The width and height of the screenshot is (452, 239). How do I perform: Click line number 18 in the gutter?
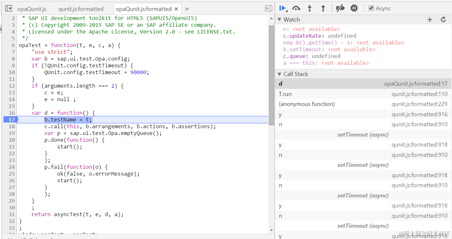click(x=12, y=126)
